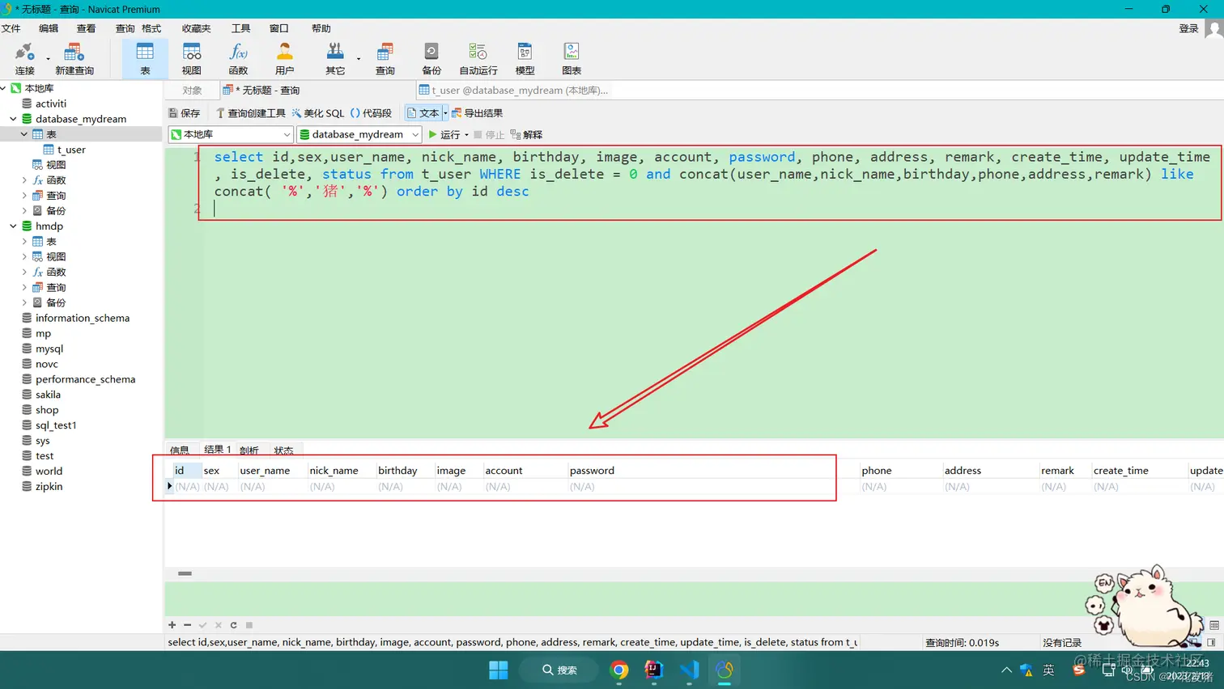Run the query with 运行 button
Viewport: 1224px width, 689px height.
click(444, 135)
